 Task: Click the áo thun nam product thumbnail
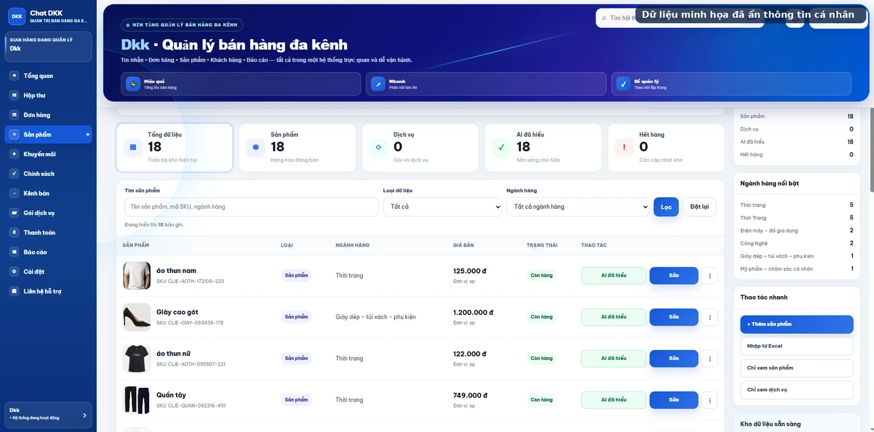[x=137, y=275]
